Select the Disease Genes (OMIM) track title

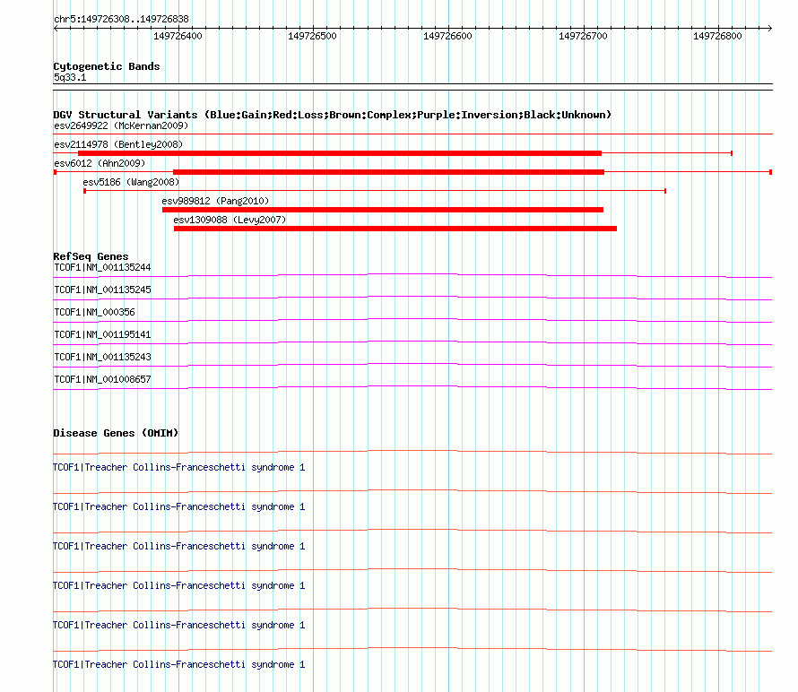click(116, 433)
